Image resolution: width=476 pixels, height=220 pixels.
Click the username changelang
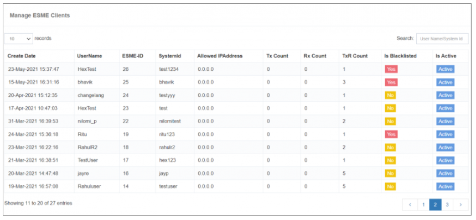(x=91, y=95)
